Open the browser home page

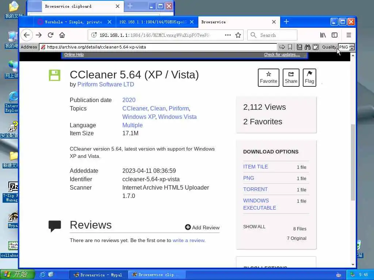tap(62, 35)
